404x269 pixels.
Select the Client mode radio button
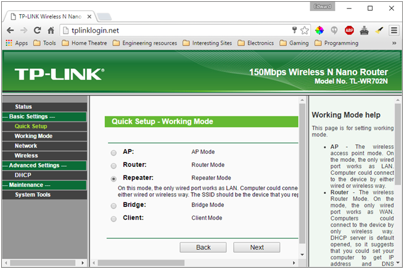coord(113,219)
